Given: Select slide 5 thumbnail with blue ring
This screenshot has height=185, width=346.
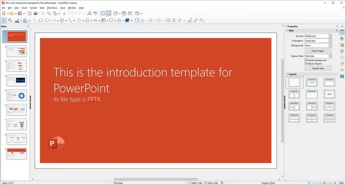Looking at the screenshot, I should click(x=17, y=95).
